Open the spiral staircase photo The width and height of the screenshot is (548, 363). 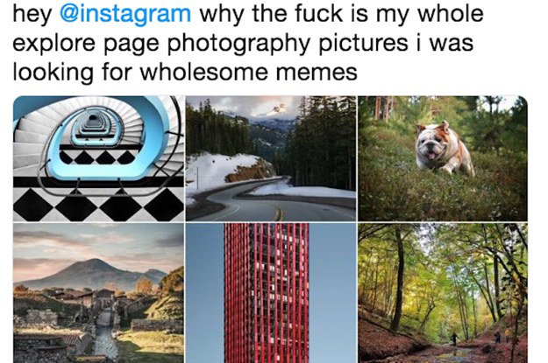pyautogui.click(x=98, y=158)
